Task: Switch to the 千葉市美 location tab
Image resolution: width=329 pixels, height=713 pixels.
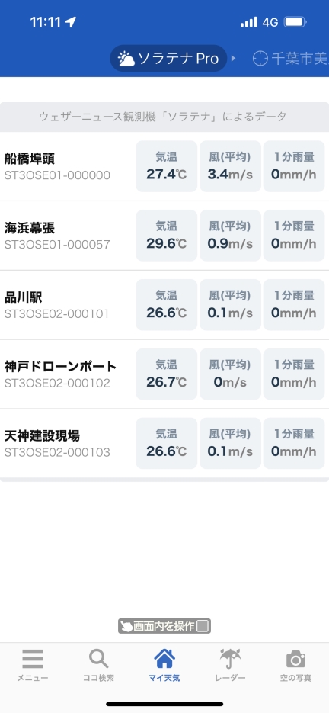Action: pos(290,59)
